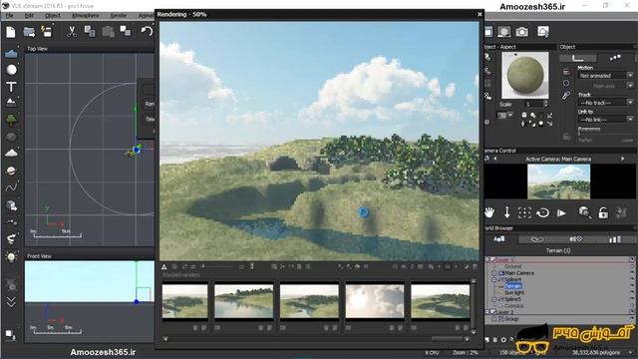This screenshot has width=638, height=359.
Task: Click double chevron at bottom of left toolbar
Action: [11, 301]
